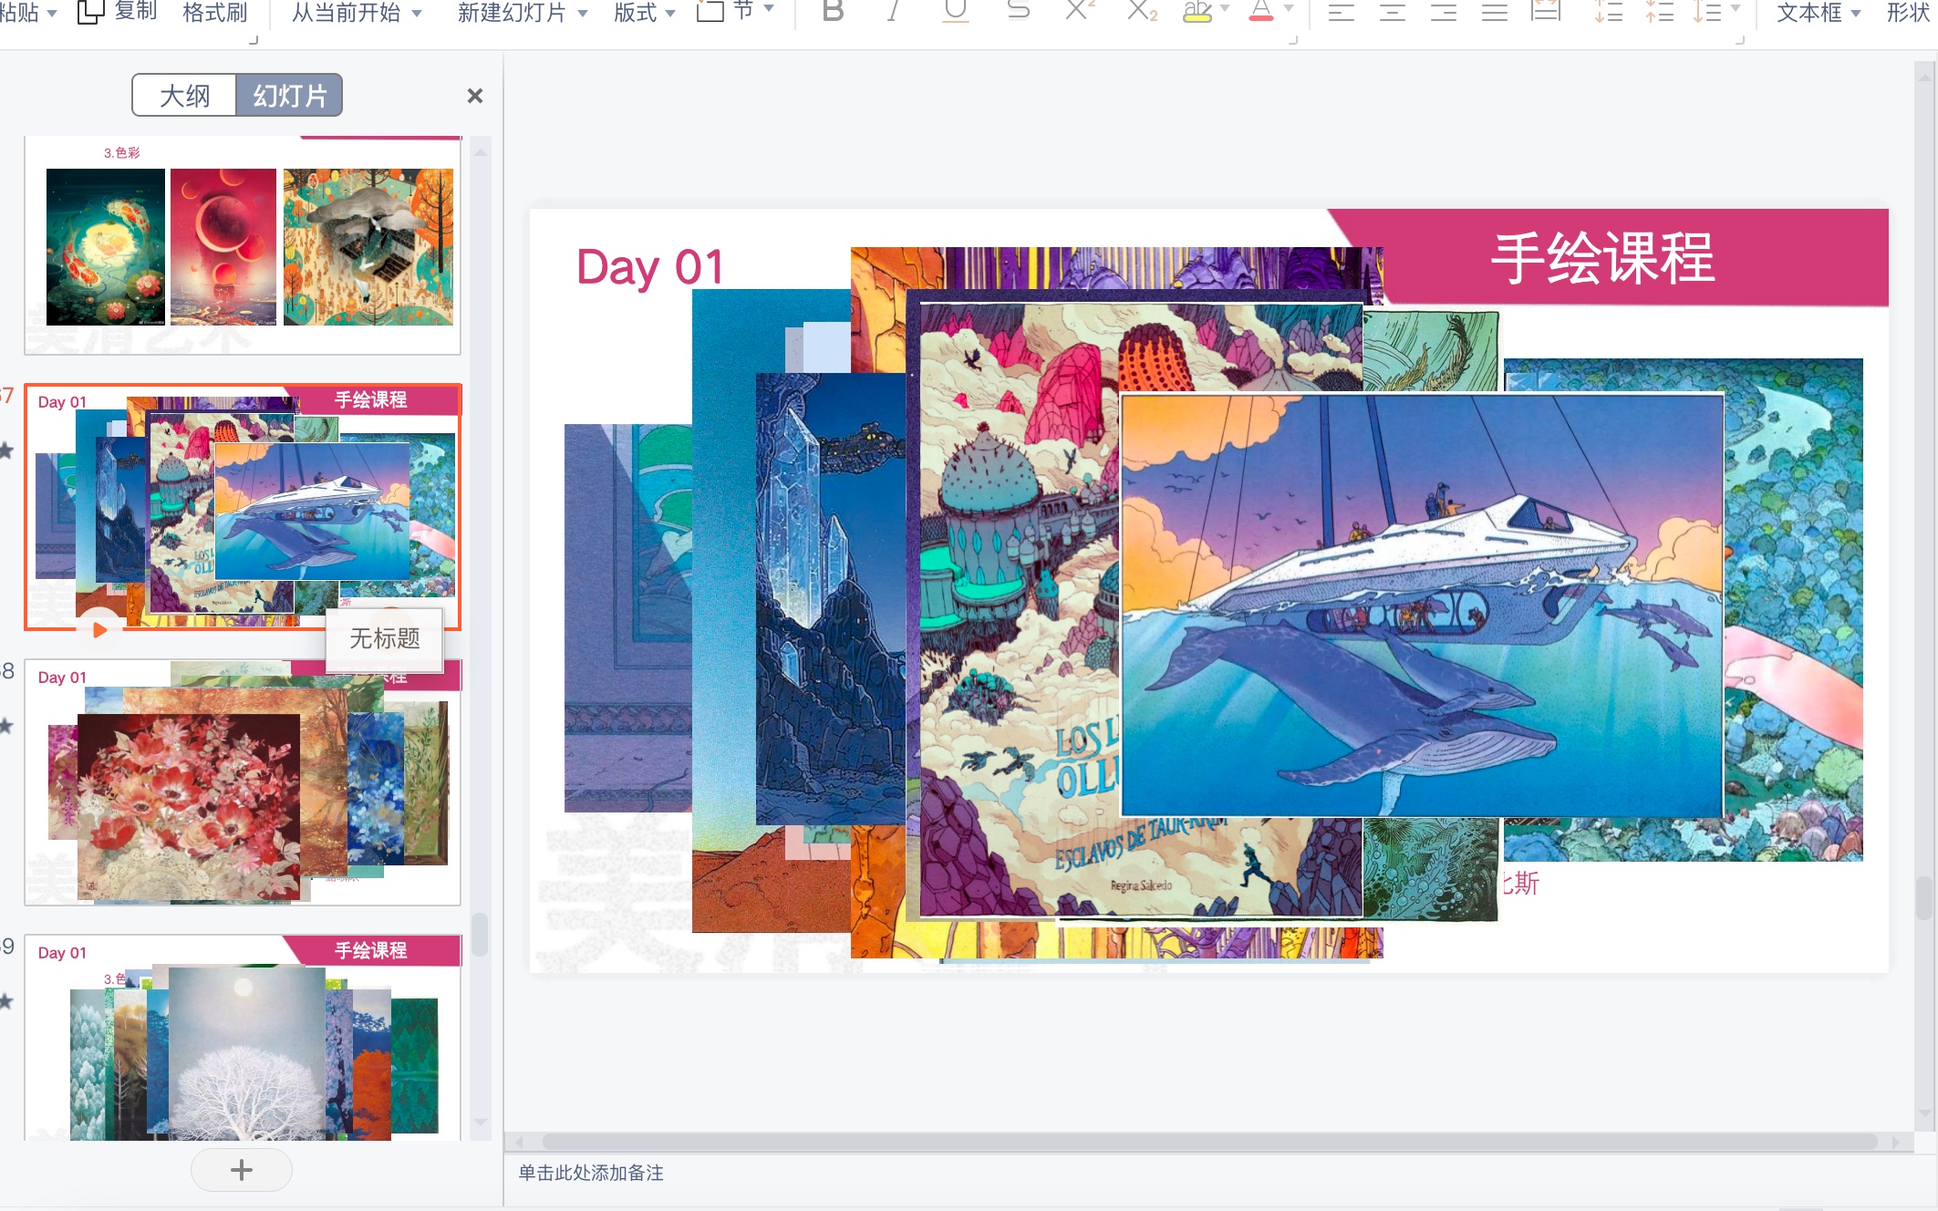Align text to the left
The height and width of the screenshot is (1211, 1938).
click(1341, 12)
